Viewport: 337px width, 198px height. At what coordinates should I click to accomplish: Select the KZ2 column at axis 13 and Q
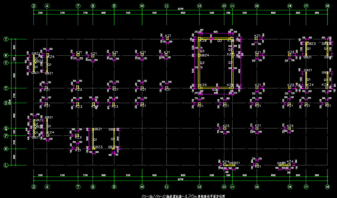pos(225,128)
